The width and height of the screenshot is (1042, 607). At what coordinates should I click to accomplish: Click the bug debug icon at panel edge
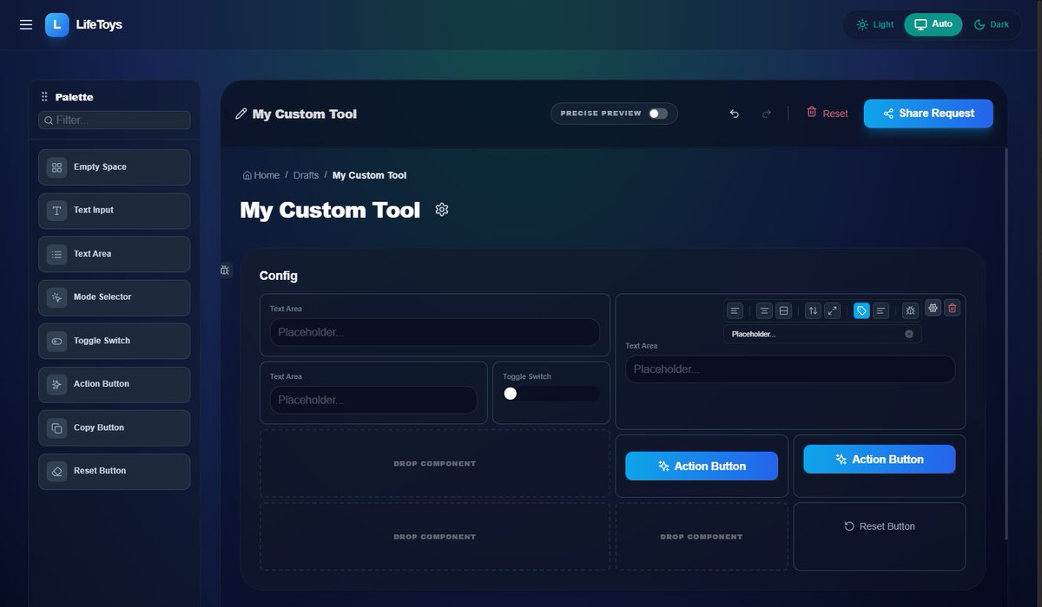point(225,271)
